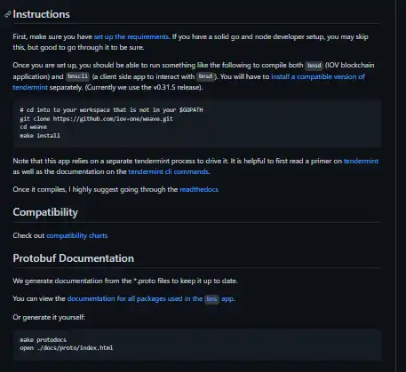Open the tendermint primer link

(x=361, y=161)
